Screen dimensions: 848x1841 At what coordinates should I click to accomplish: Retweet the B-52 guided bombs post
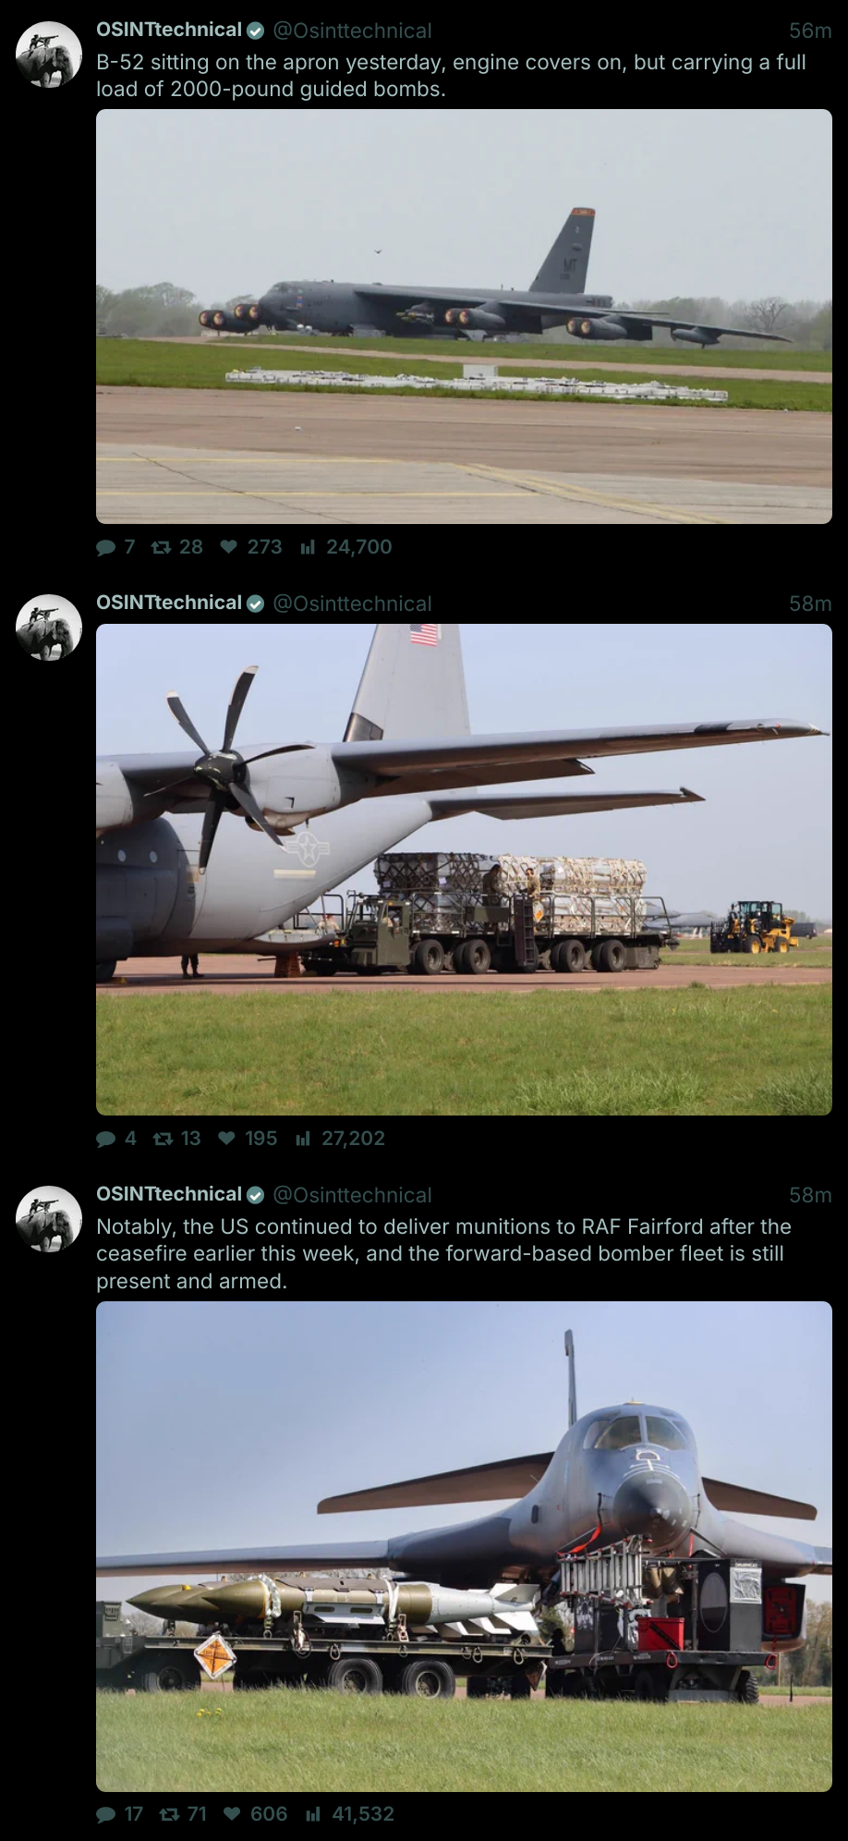[x=176, y=547]
